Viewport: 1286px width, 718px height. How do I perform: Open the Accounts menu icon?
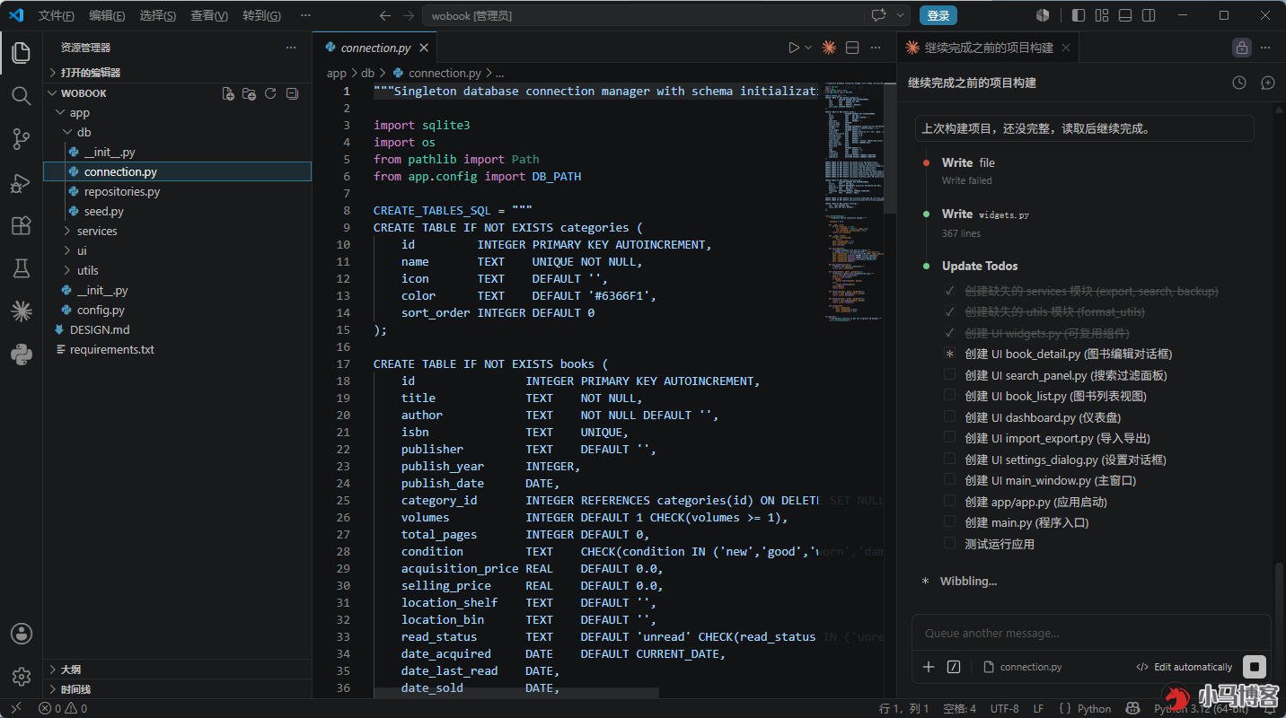pyautogui.click(x=22, y=634)
